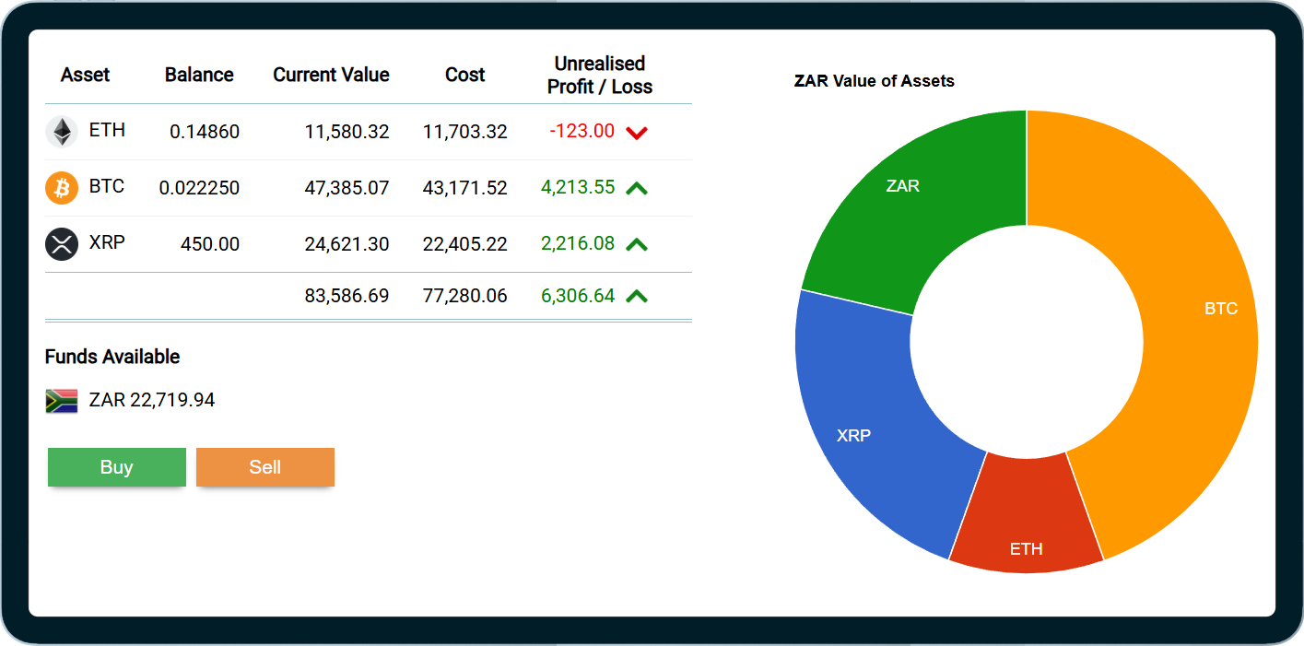Click the Cost column header

point(464,75)
